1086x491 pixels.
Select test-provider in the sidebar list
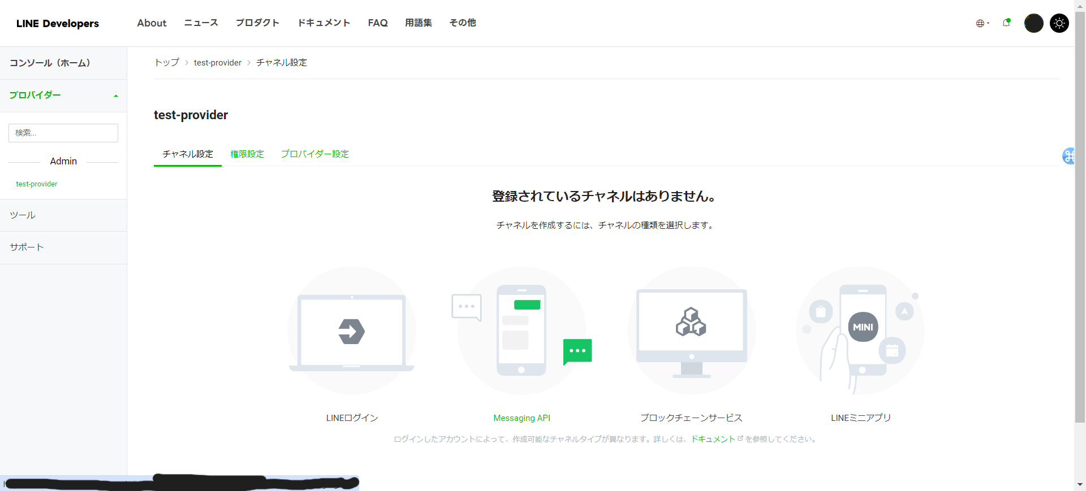pyautogui.click(x=37, y=184)
